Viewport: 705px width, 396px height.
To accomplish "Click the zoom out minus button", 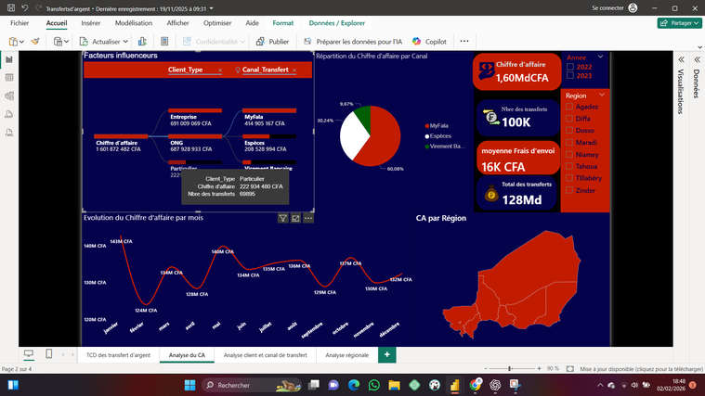I will (x=486, y=368).
